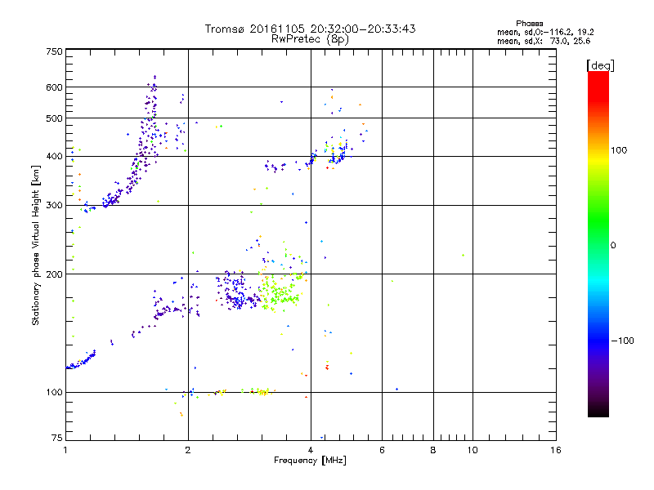The image size is (654, 490).
Task: Click the 'mean, sd,O:-116.2, 19.2' line
Action: [545, 32]
